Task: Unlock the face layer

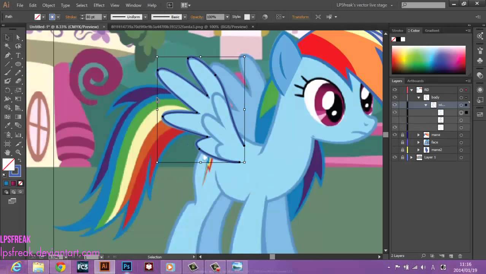Action: (402, 142)
